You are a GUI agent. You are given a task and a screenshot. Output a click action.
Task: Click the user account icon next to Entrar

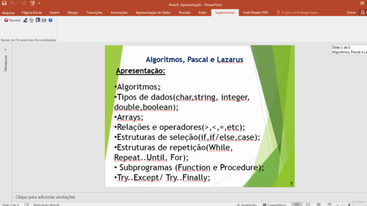(x=362, y=13)
